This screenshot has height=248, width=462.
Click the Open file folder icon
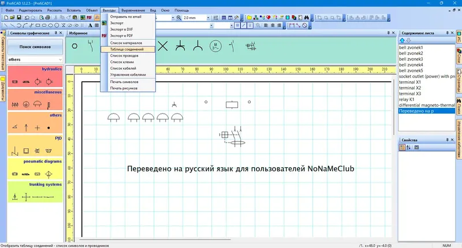tap(12, 18)
